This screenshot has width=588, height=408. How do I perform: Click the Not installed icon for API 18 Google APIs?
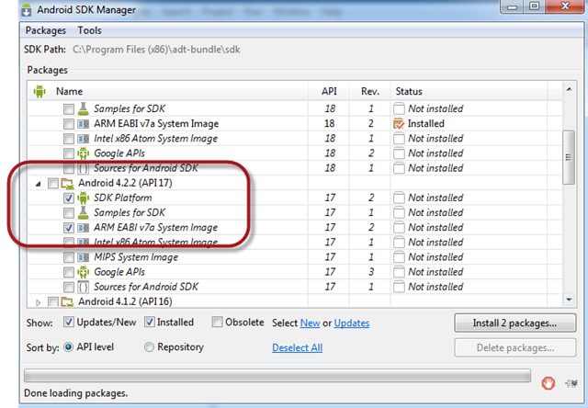(x=399, y=153)
